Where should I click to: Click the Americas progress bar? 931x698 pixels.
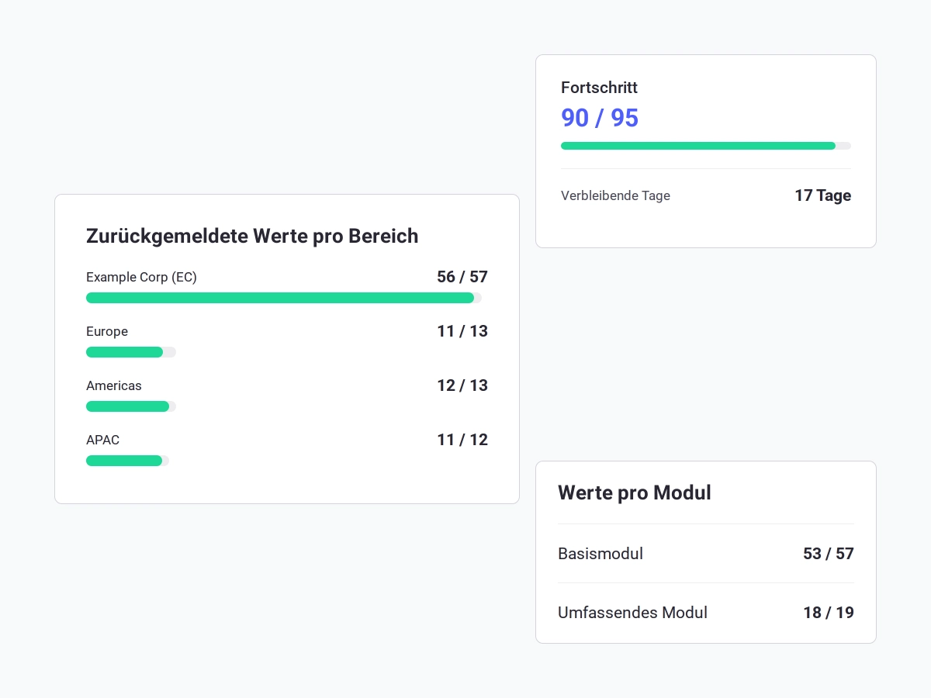[131, 406]
